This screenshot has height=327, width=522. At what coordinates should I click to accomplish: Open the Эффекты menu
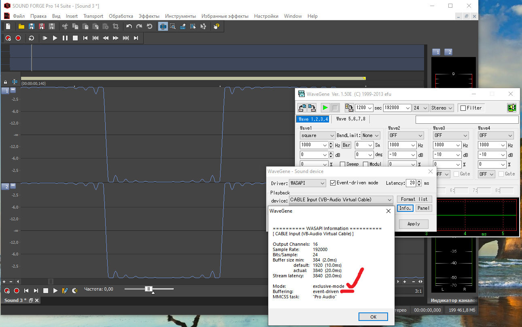pos(149,16)
